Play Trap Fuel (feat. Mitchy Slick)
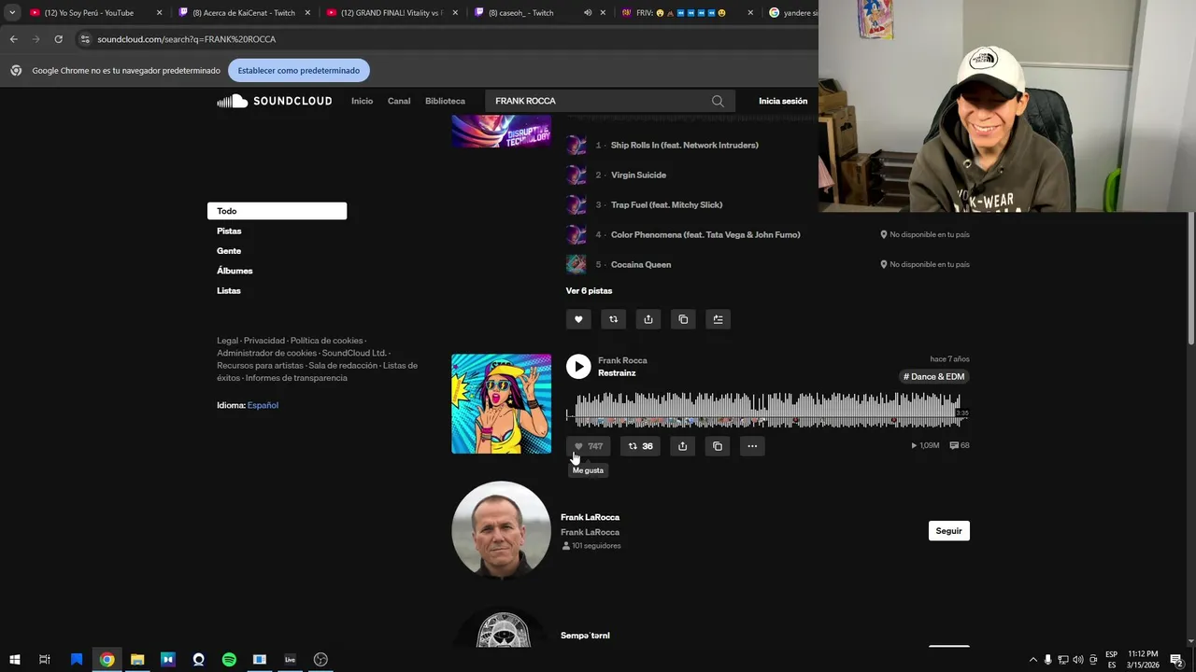 [x=666, y=204]
